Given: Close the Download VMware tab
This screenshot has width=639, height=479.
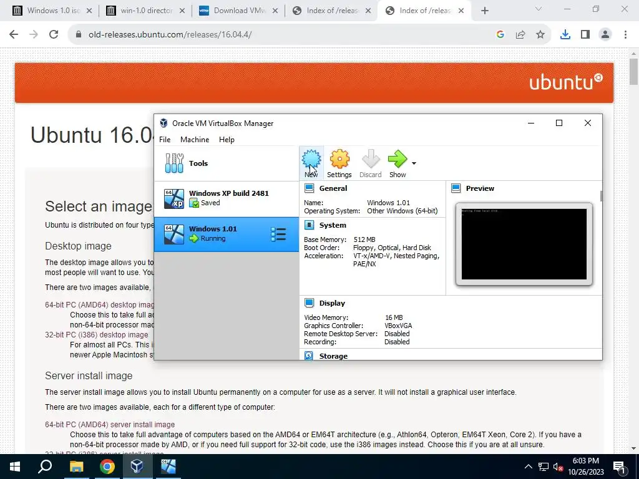Looking at the screenshot, I should 275,11.
